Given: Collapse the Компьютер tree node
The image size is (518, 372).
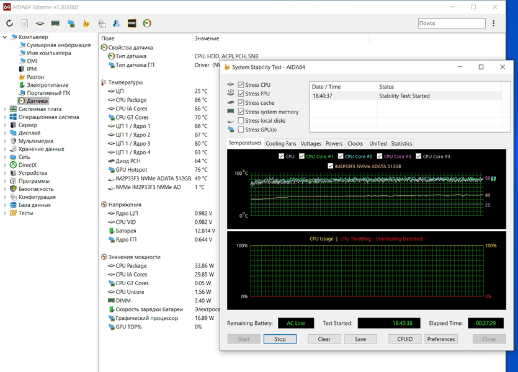Looking at the screenshot, I should (4, 37).
